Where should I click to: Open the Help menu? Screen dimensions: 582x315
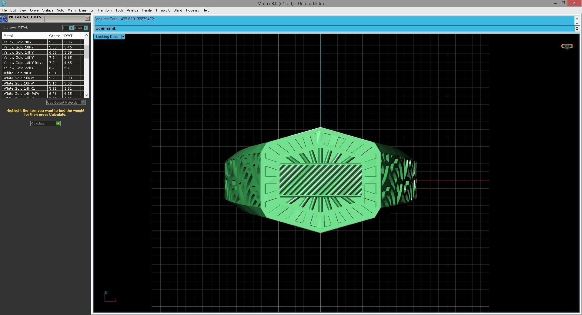[x=206, y=10]
